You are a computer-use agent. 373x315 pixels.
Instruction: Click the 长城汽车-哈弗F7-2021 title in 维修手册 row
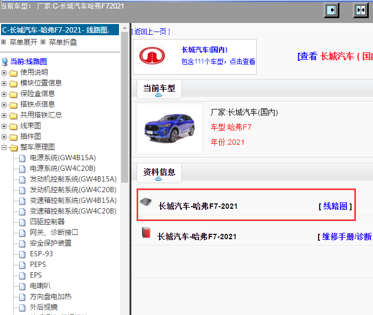point(197,237)
